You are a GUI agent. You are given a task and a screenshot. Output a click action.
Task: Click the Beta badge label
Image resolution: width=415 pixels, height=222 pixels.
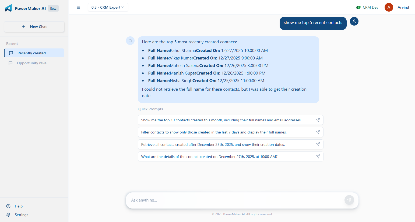click(x=53, y=8)
